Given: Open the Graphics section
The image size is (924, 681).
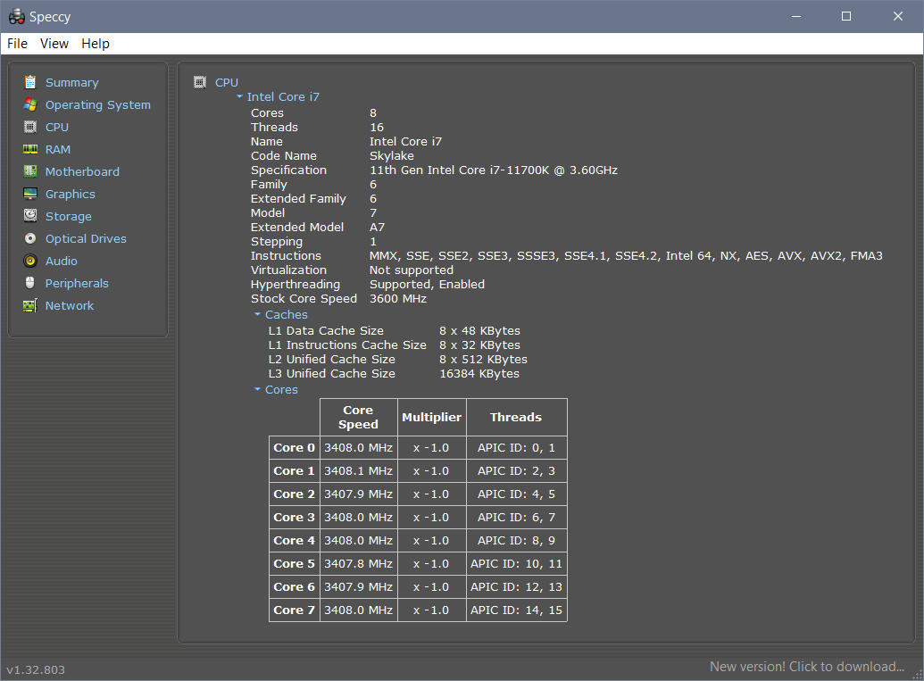Looking at the screenshot, I should pyautogui.click(x=71, y=194).
